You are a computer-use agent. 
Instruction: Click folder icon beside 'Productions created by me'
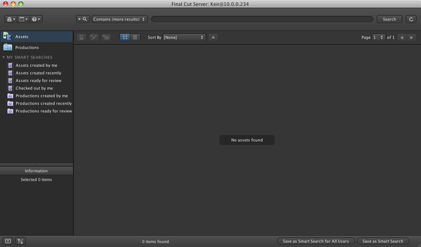click(10, 96)
